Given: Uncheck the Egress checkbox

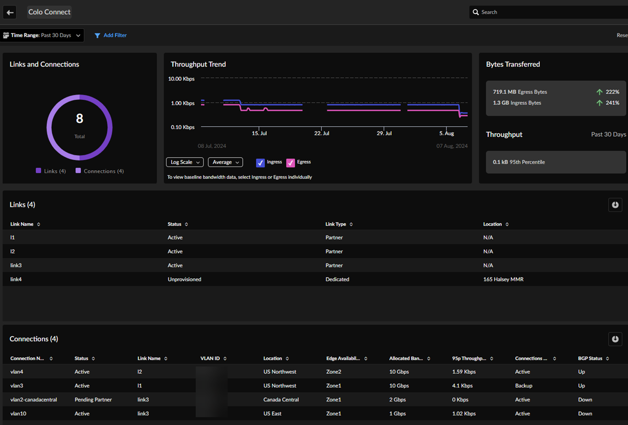Looking at the screenshot, I should coord(290,163).
